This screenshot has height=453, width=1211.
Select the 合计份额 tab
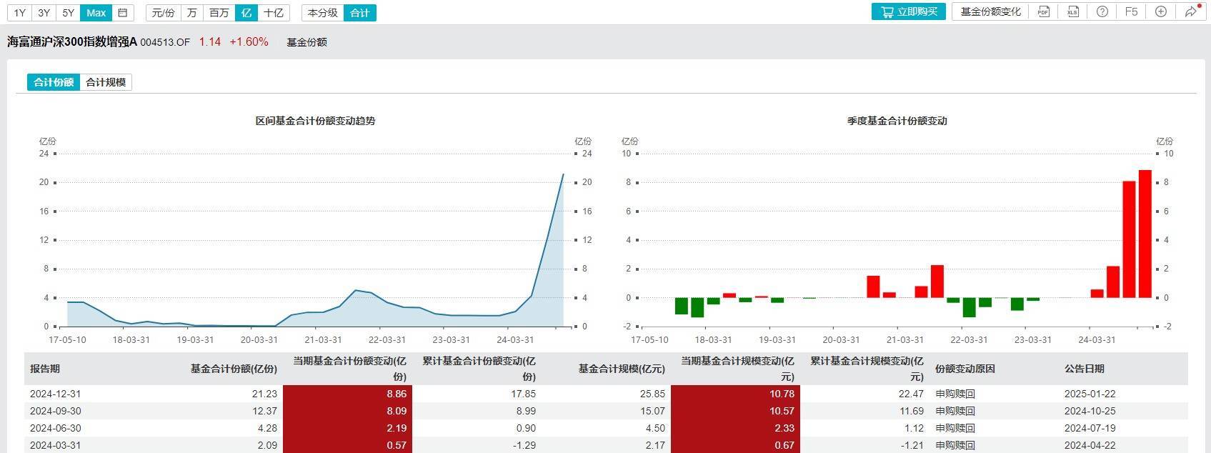(x=54, y=82)
